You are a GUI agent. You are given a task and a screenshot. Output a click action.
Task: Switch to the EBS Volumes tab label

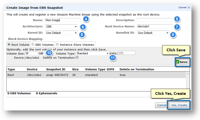click(x=44, y=45)
